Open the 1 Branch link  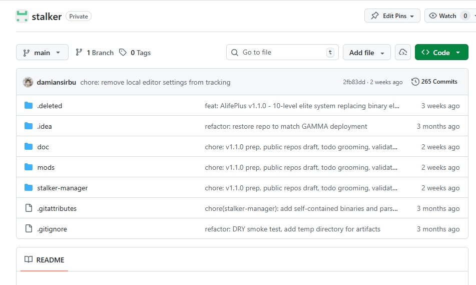click(100, 53)
